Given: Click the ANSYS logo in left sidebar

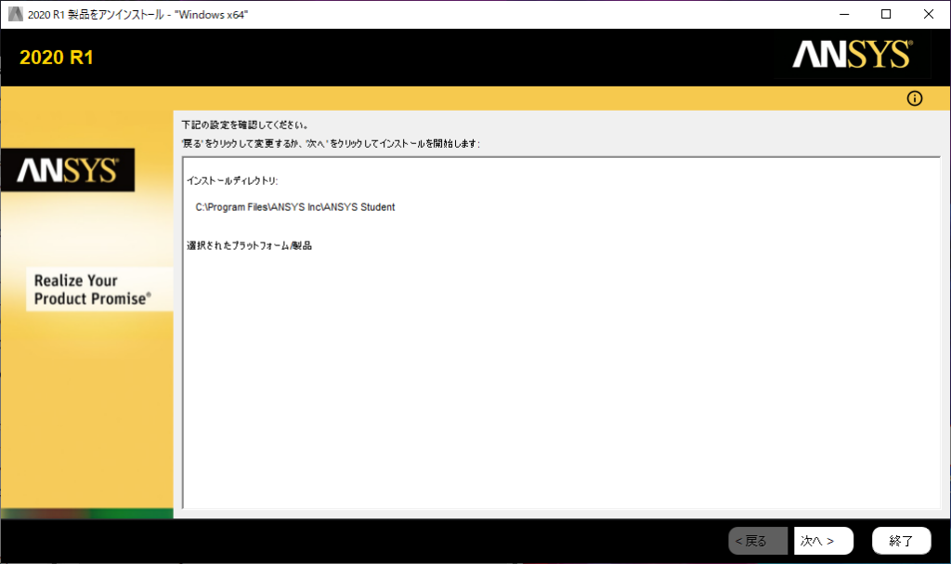Looking at the screenshot, I should (x=68, y=170).
